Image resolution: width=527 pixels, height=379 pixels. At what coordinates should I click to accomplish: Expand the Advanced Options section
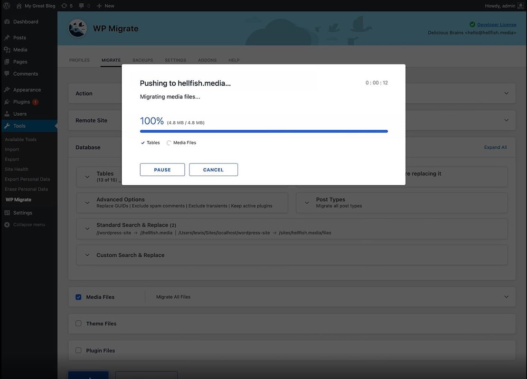pyautogui.click(x=87, y=202)
